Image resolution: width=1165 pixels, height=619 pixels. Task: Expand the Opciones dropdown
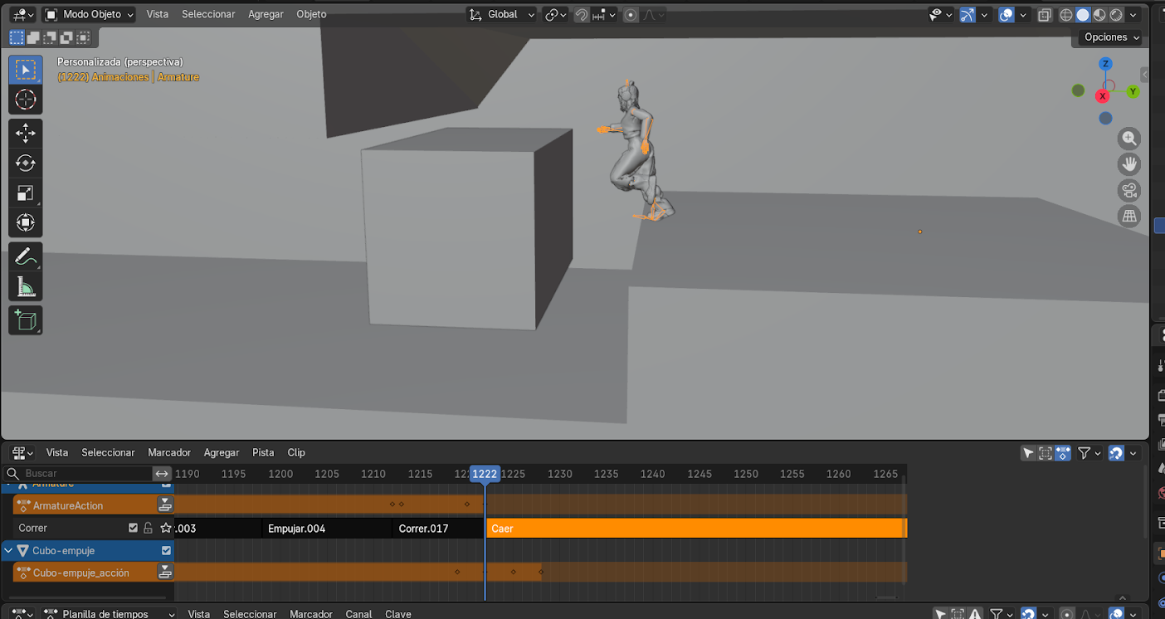[1111, 37]
